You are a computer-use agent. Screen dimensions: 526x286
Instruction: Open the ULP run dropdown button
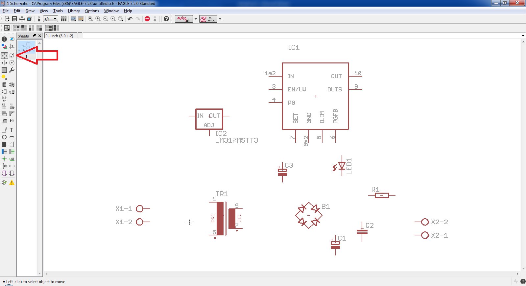tap(81, 19)
